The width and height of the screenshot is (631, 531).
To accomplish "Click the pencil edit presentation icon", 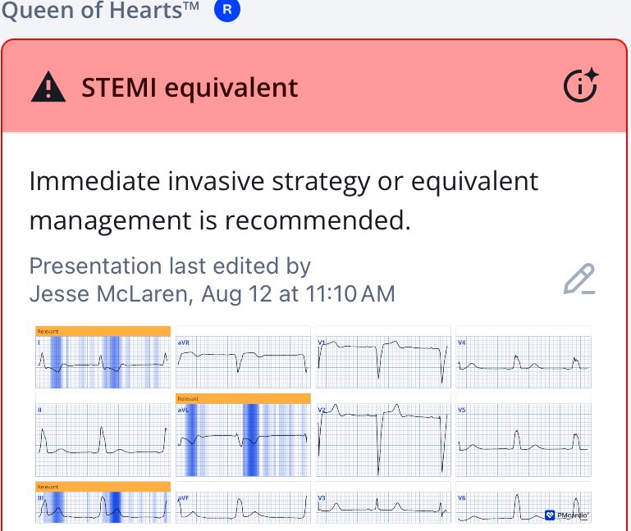I will click(x=579, y=279).
